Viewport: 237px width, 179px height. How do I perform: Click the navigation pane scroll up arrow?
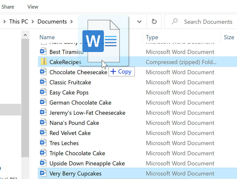point(25,35)
